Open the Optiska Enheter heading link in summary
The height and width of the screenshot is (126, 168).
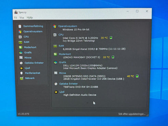69,84
